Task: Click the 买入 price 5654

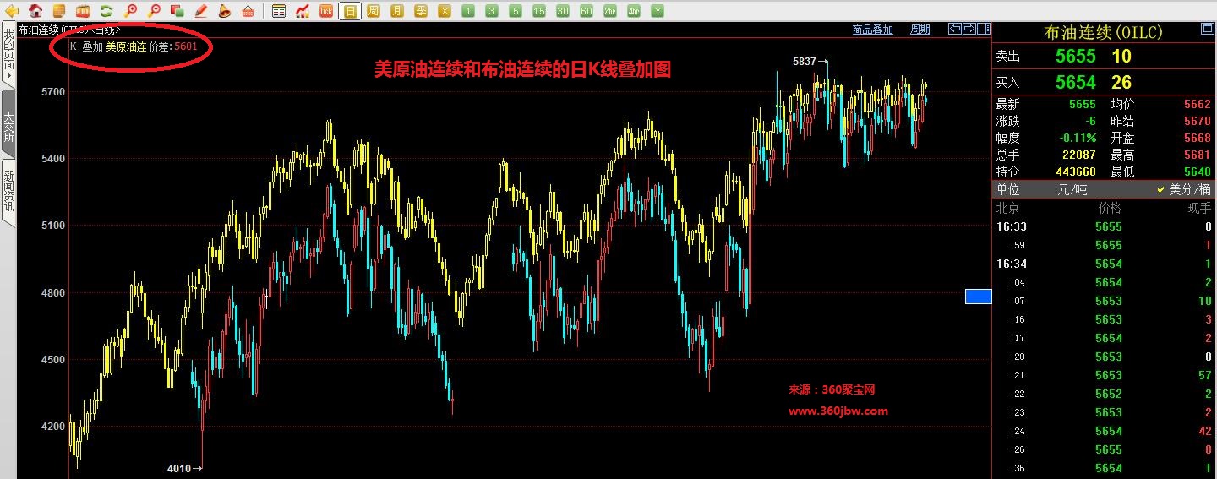Action: [1075, 83]
